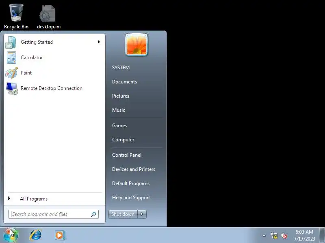Expand the Getting Started submenu arrow
325x243 pixels.
pyautogui.click(x=99, y=42)
